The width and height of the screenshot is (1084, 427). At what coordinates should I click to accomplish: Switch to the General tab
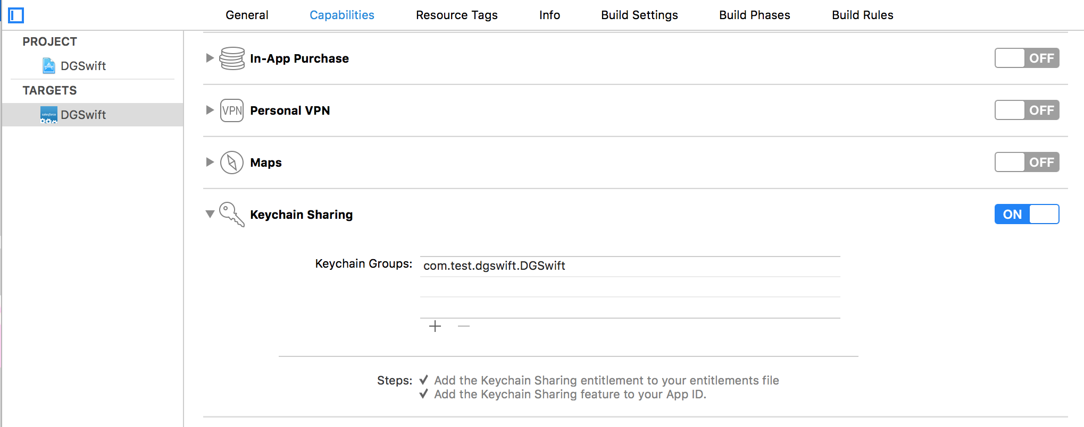click(x=247, y=15)
